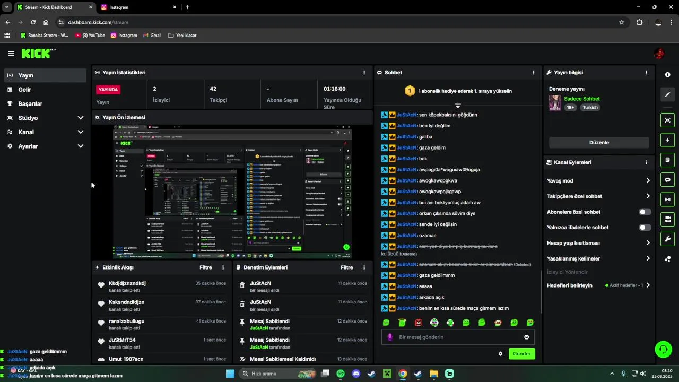Open Spotify from the taskbar

tap(341, 374)
